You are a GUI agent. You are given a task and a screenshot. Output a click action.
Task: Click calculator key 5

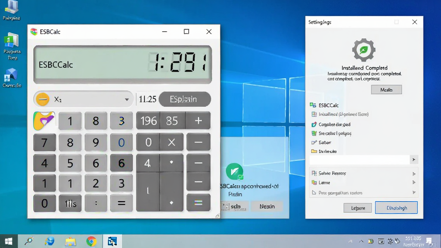[70, 163]
